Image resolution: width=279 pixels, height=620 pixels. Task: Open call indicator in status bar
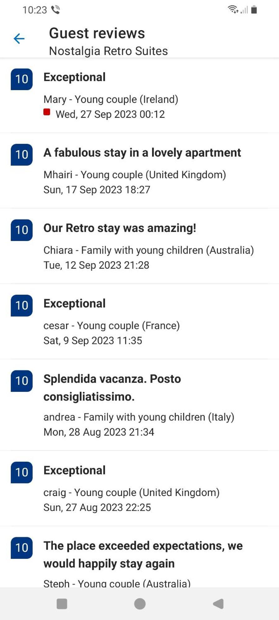click(x=55, y=10)
